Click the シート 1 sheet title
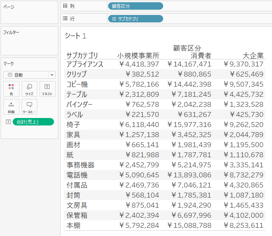This screenshot has width=272, height=236. click(76, 36)
